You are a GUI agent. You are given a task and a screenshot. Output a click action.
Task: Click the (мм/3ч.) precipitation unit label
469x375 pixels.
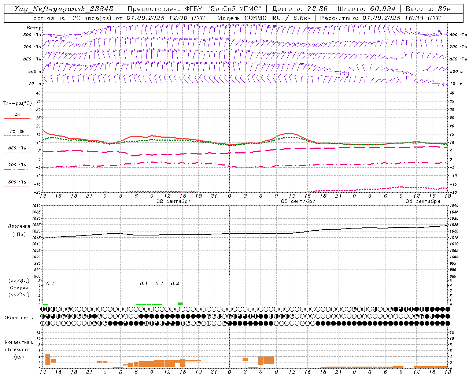tap(19, 281)
